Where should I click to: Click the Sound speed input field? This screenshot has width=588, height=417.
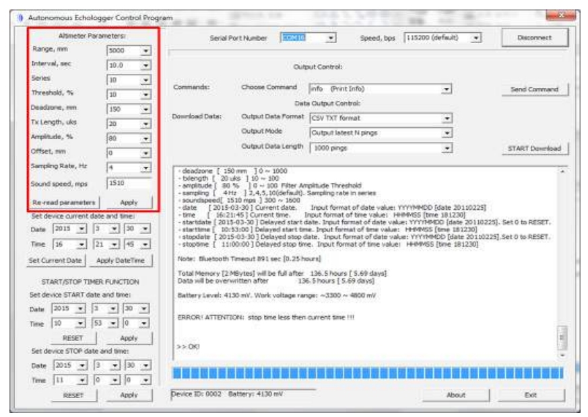tap(128, 183)
